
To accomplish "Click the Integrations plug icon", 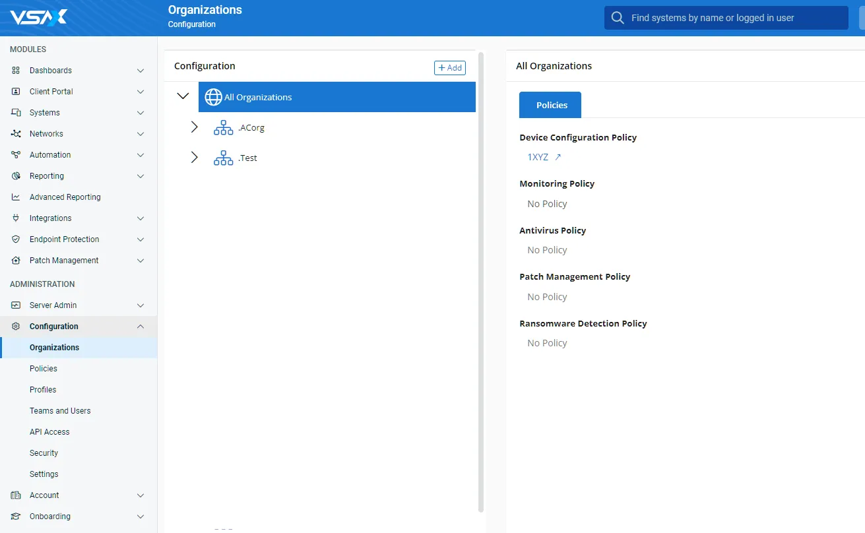I will [x=16, y=218].
